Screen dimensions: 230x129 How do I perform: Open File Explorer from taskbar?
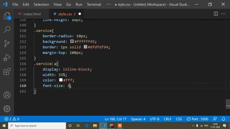point(95,126)
